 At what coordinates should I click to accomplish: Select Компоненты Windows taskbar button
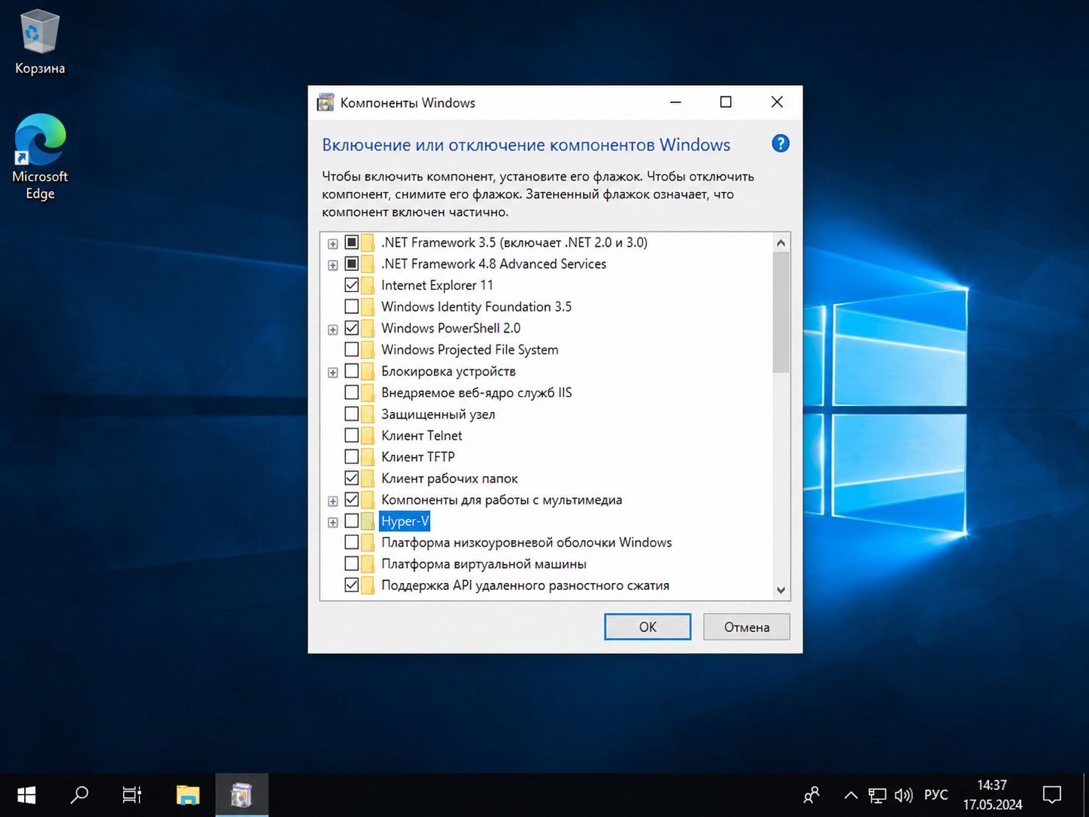click(x=241, y=795)
